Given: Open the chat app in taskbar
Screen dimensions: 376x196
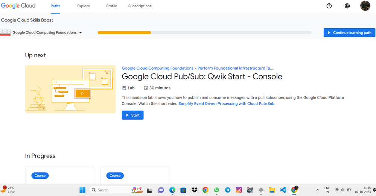Looking at the screenshot, I should [161, 190].
